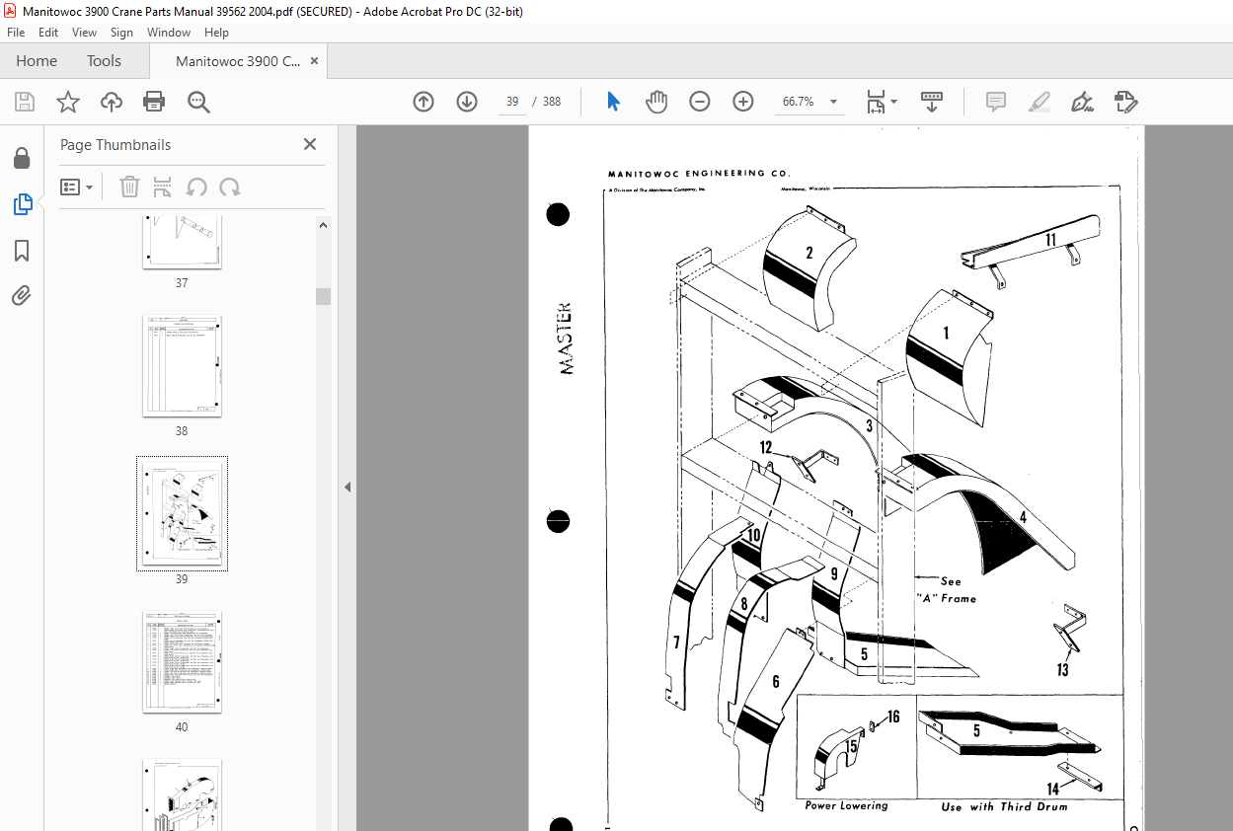Open the Edit menu

click(48, 33)
